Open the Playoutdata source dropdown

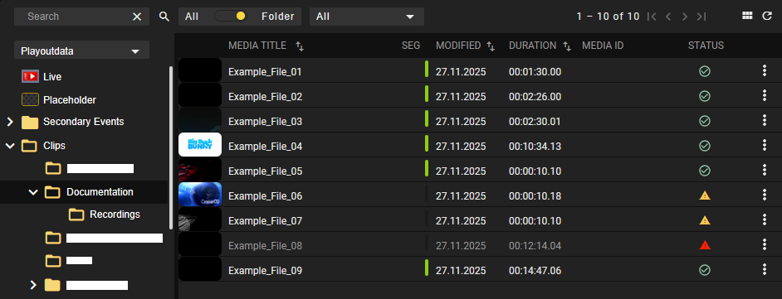point(82,51)
